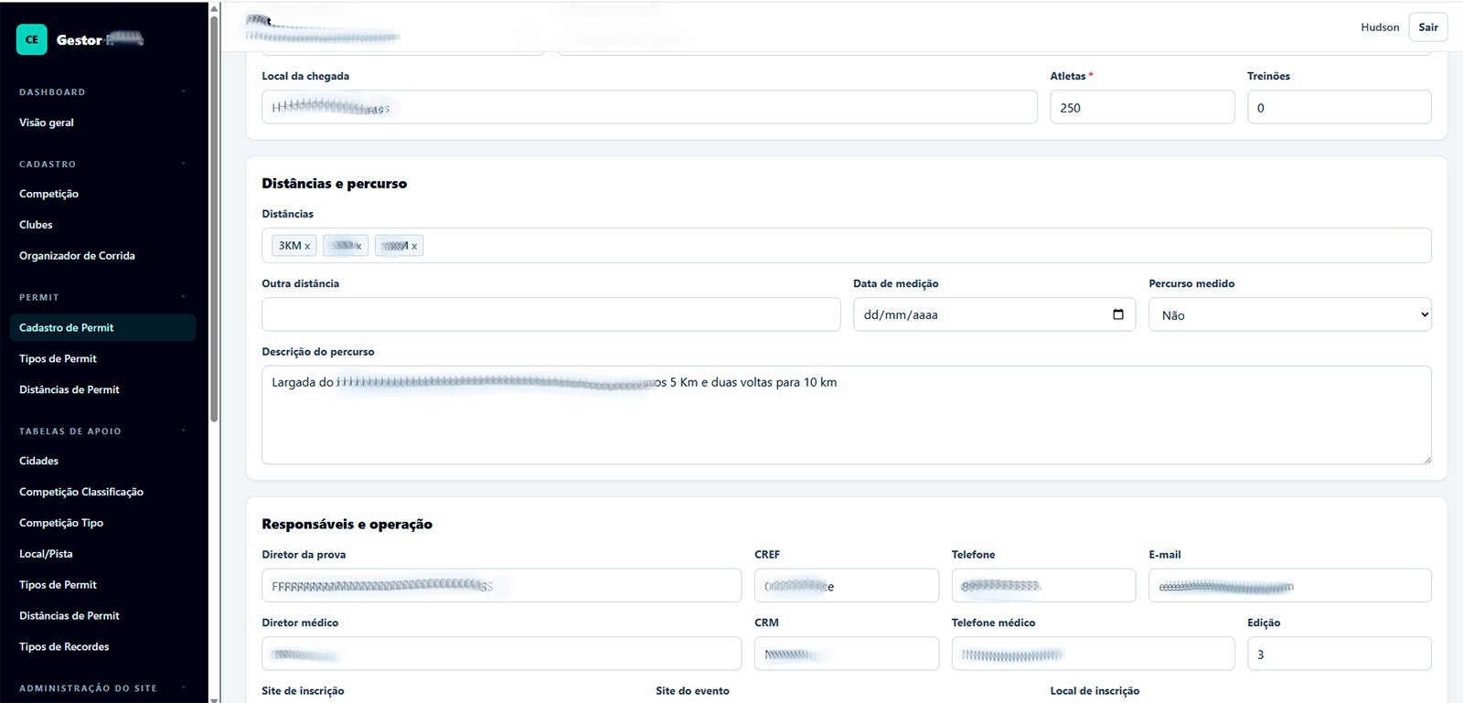
Task: Open Tipos de Recordes page
Action: (x=64, y=647)
